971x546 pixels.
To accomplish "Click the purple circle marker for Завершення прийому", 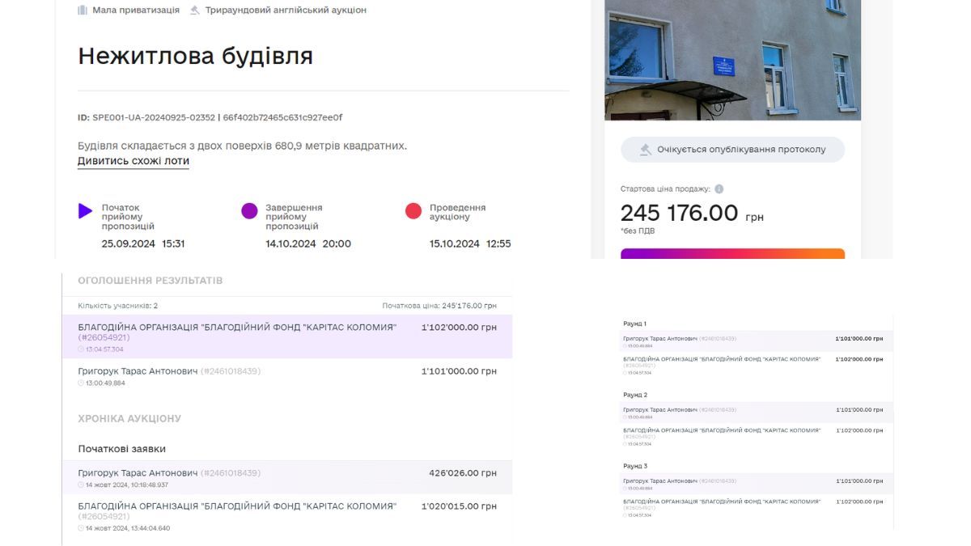I will (251, 209).
